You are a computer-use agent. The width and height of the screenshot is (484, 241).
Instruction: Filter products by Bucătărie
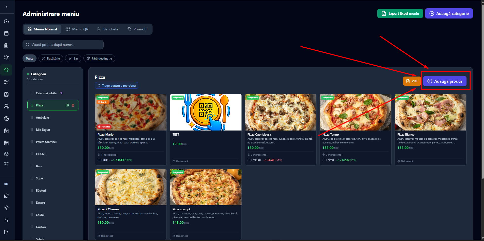pos(51,58)
